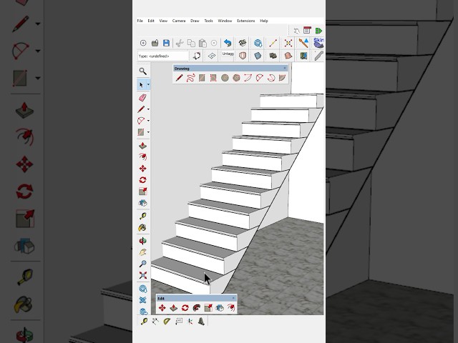Open the Window menu
This screenshot has height=343, width=458.
[225, 21]
